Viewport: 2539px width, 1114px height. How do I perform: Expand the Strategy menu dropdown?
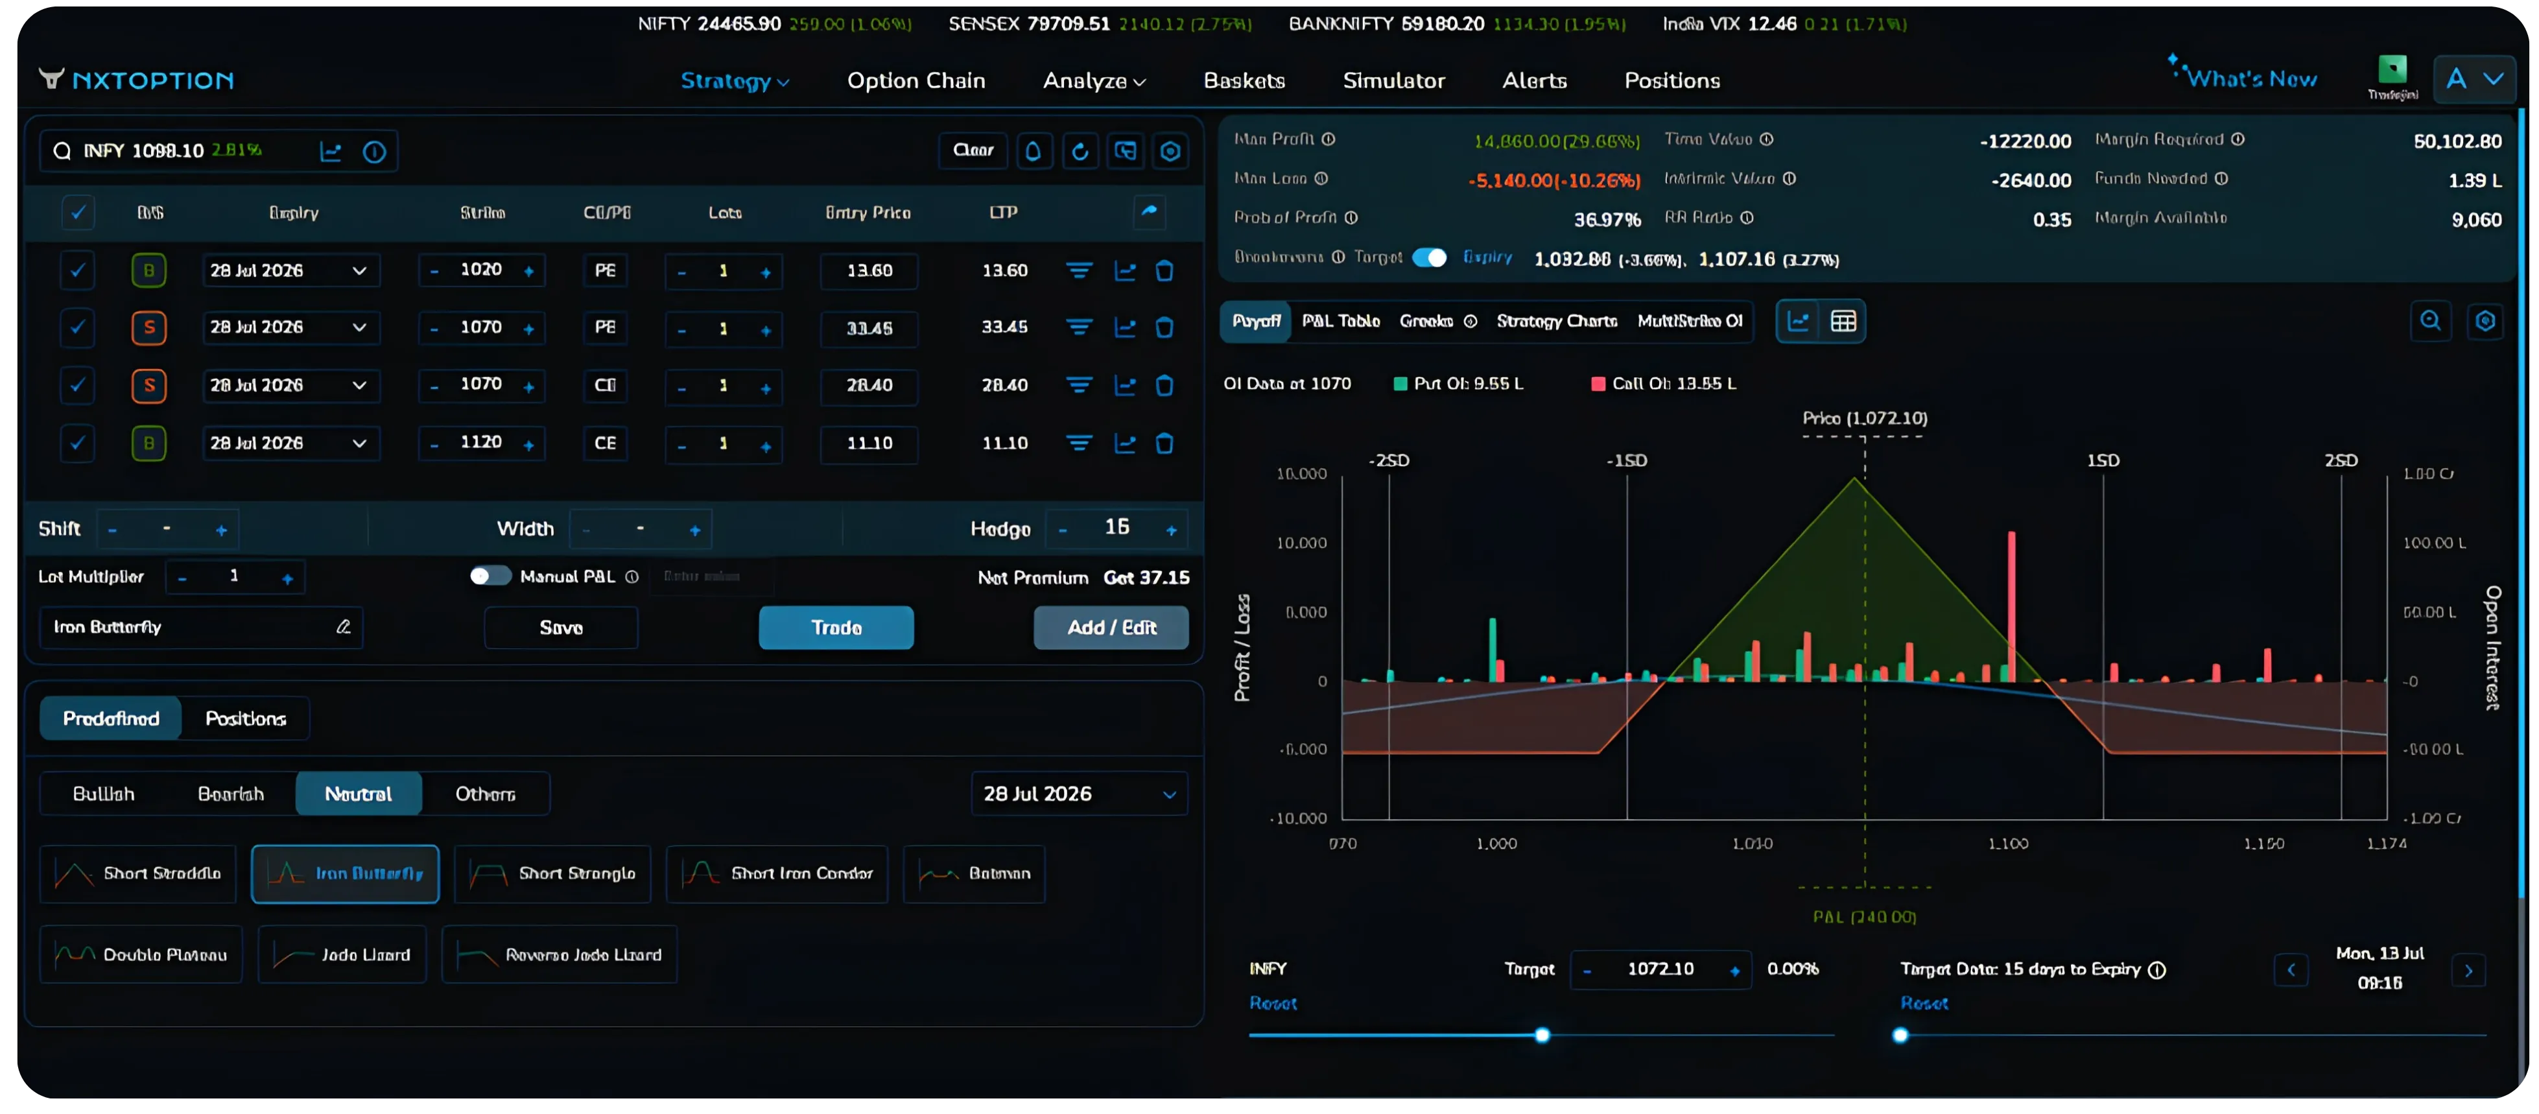point(735,81)
